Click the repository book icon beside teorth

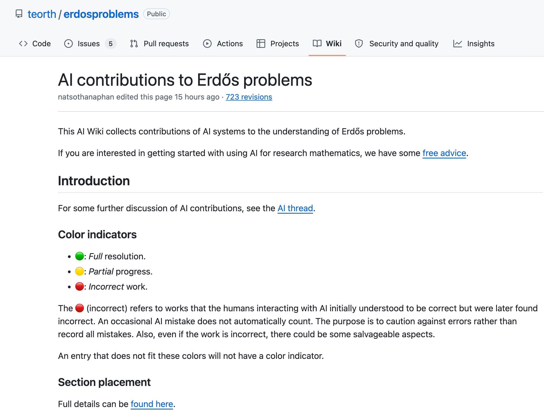coord(19,14)
